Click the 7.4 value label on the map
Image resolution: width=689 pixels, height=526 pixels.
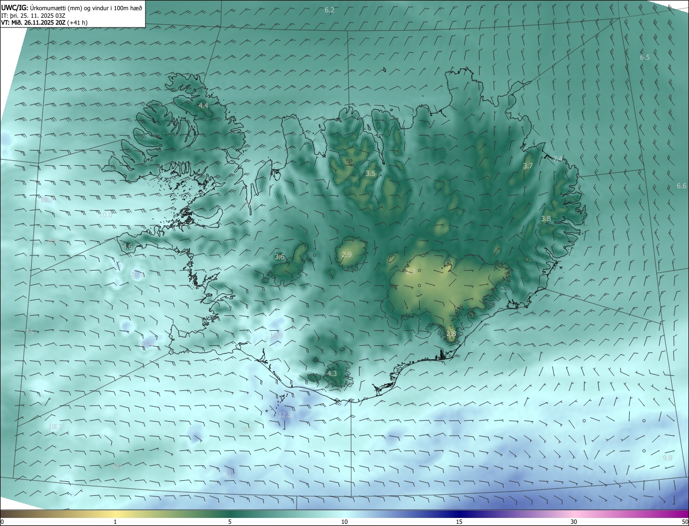558,159
